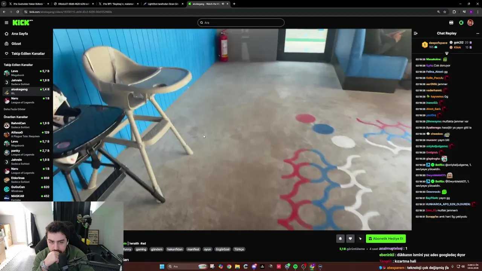Select the hakanfidan tag
The height and width of the screenshot is (271, 482).
pos(175,249)
